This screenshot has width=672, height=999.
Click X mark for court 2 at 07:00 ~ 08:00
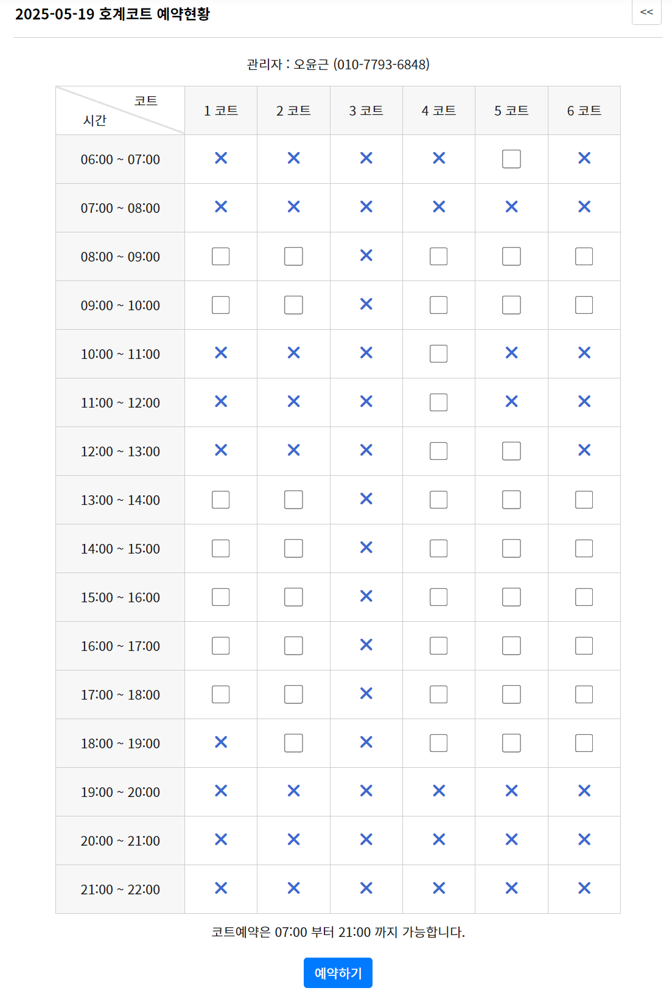293,207
